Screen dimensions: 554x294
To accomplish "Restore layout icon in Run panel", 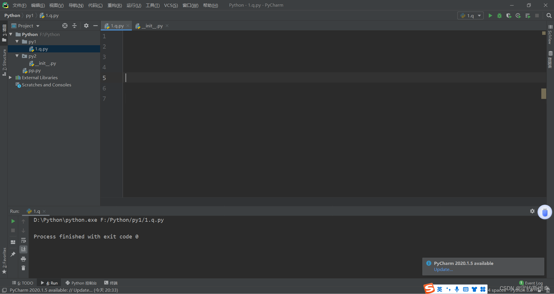I will [x=13, y=242].
